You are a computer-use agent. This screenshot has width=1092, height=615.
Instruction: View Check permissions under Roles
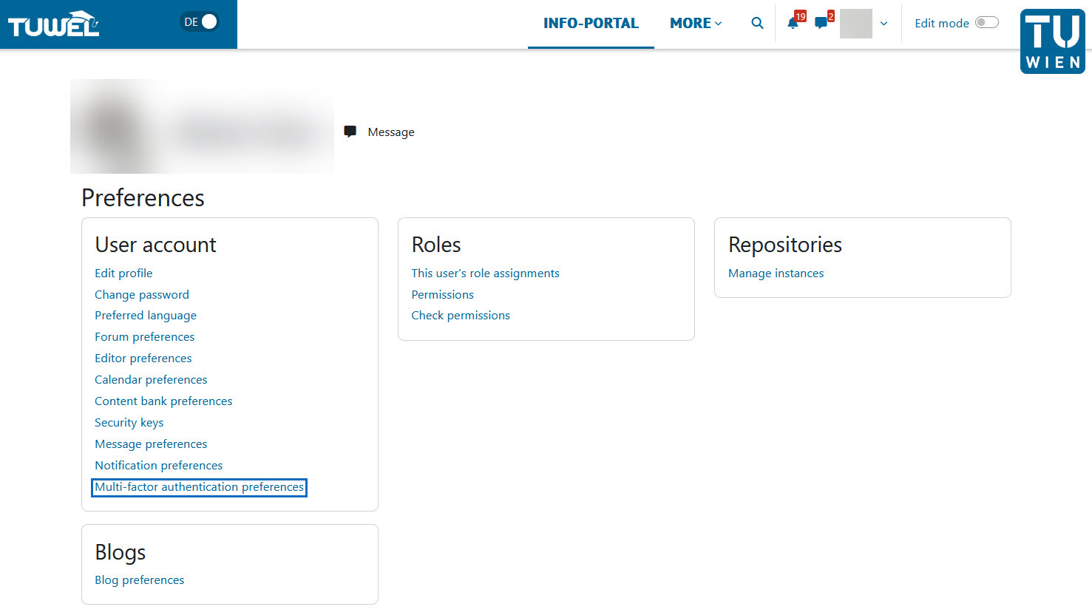tap(461, 315)
